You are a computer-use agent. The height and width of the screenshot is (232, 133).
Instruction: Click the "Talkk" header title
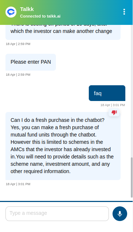coord(27,9)
